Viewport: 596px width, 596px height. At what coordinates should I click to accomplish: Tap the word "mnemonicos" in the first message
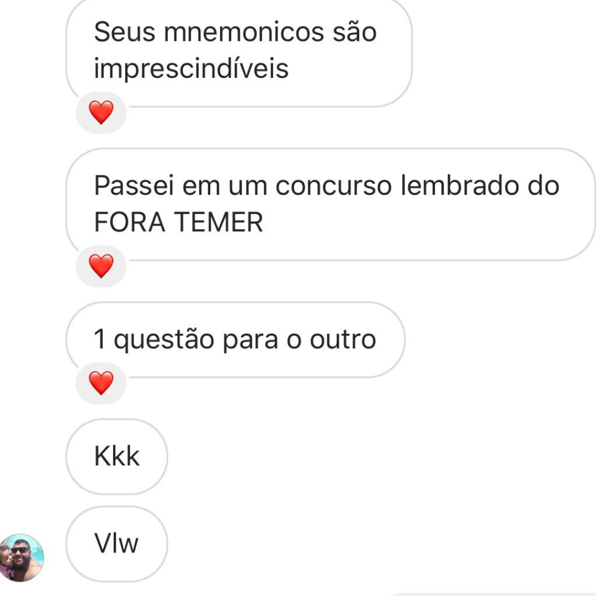244,32
